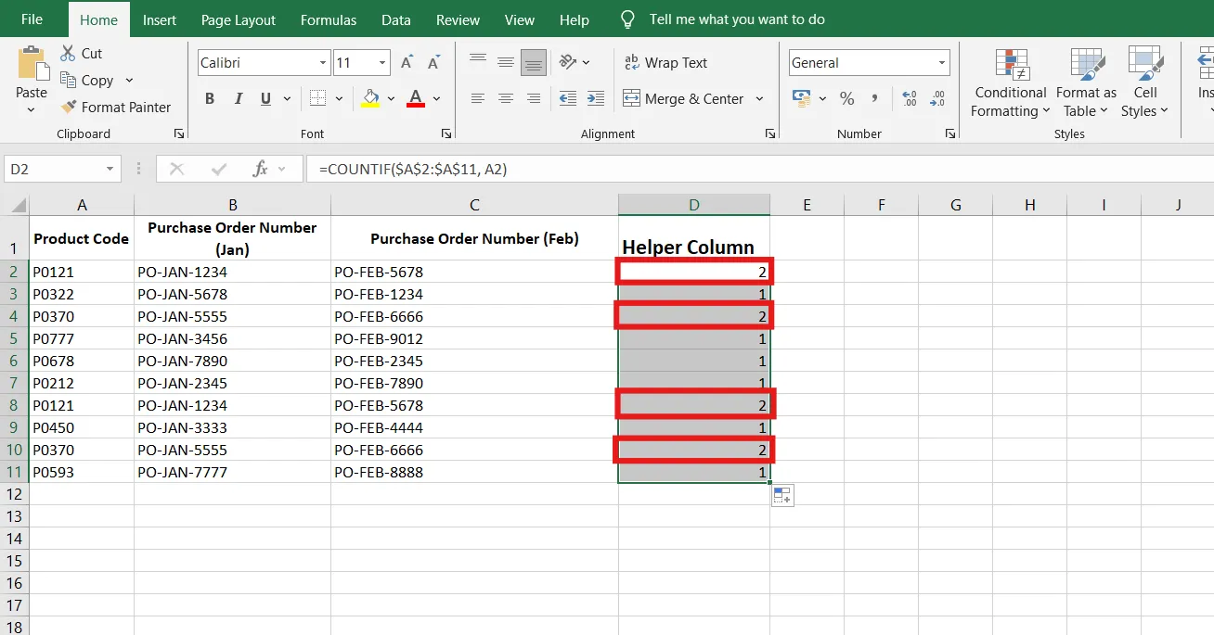Open the File tab
Image resolution: width=1214 pixels, height=635 pixels.
pos(32,19)
